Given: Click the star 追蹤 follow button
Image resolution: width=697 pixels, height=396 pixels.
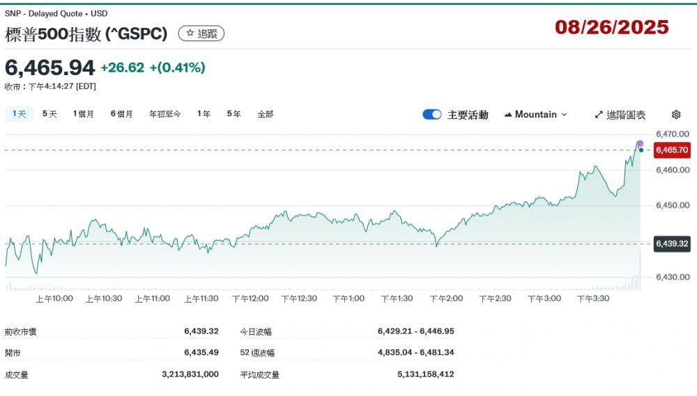Looking at the screenshot, I should 201,33.
